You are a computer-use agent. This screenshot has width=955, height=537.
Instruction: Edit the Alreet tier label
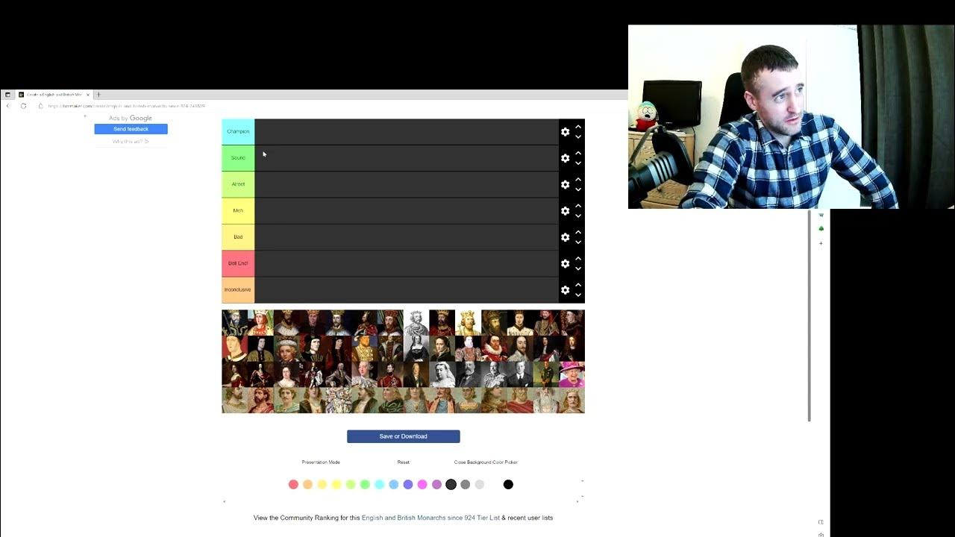pos(238,184)
